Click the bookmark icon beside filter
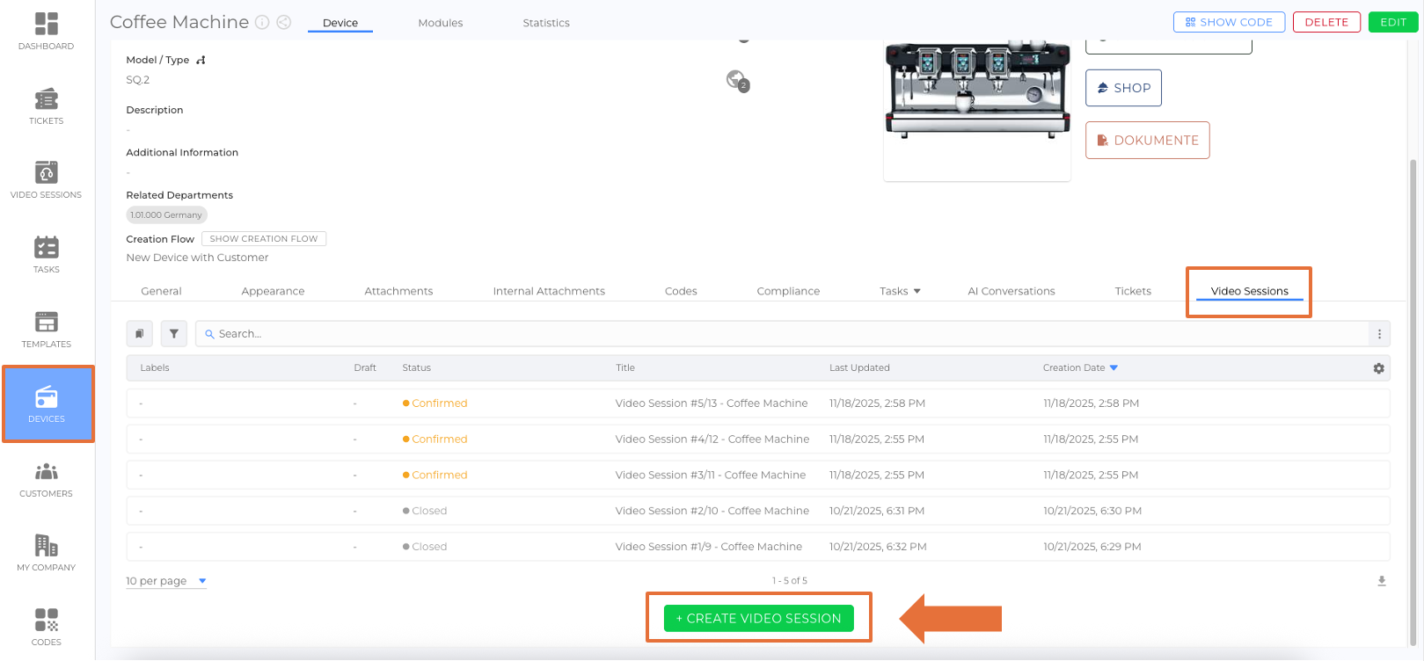Viewport: 1424px width, 661px height. (x=140, y=334)
